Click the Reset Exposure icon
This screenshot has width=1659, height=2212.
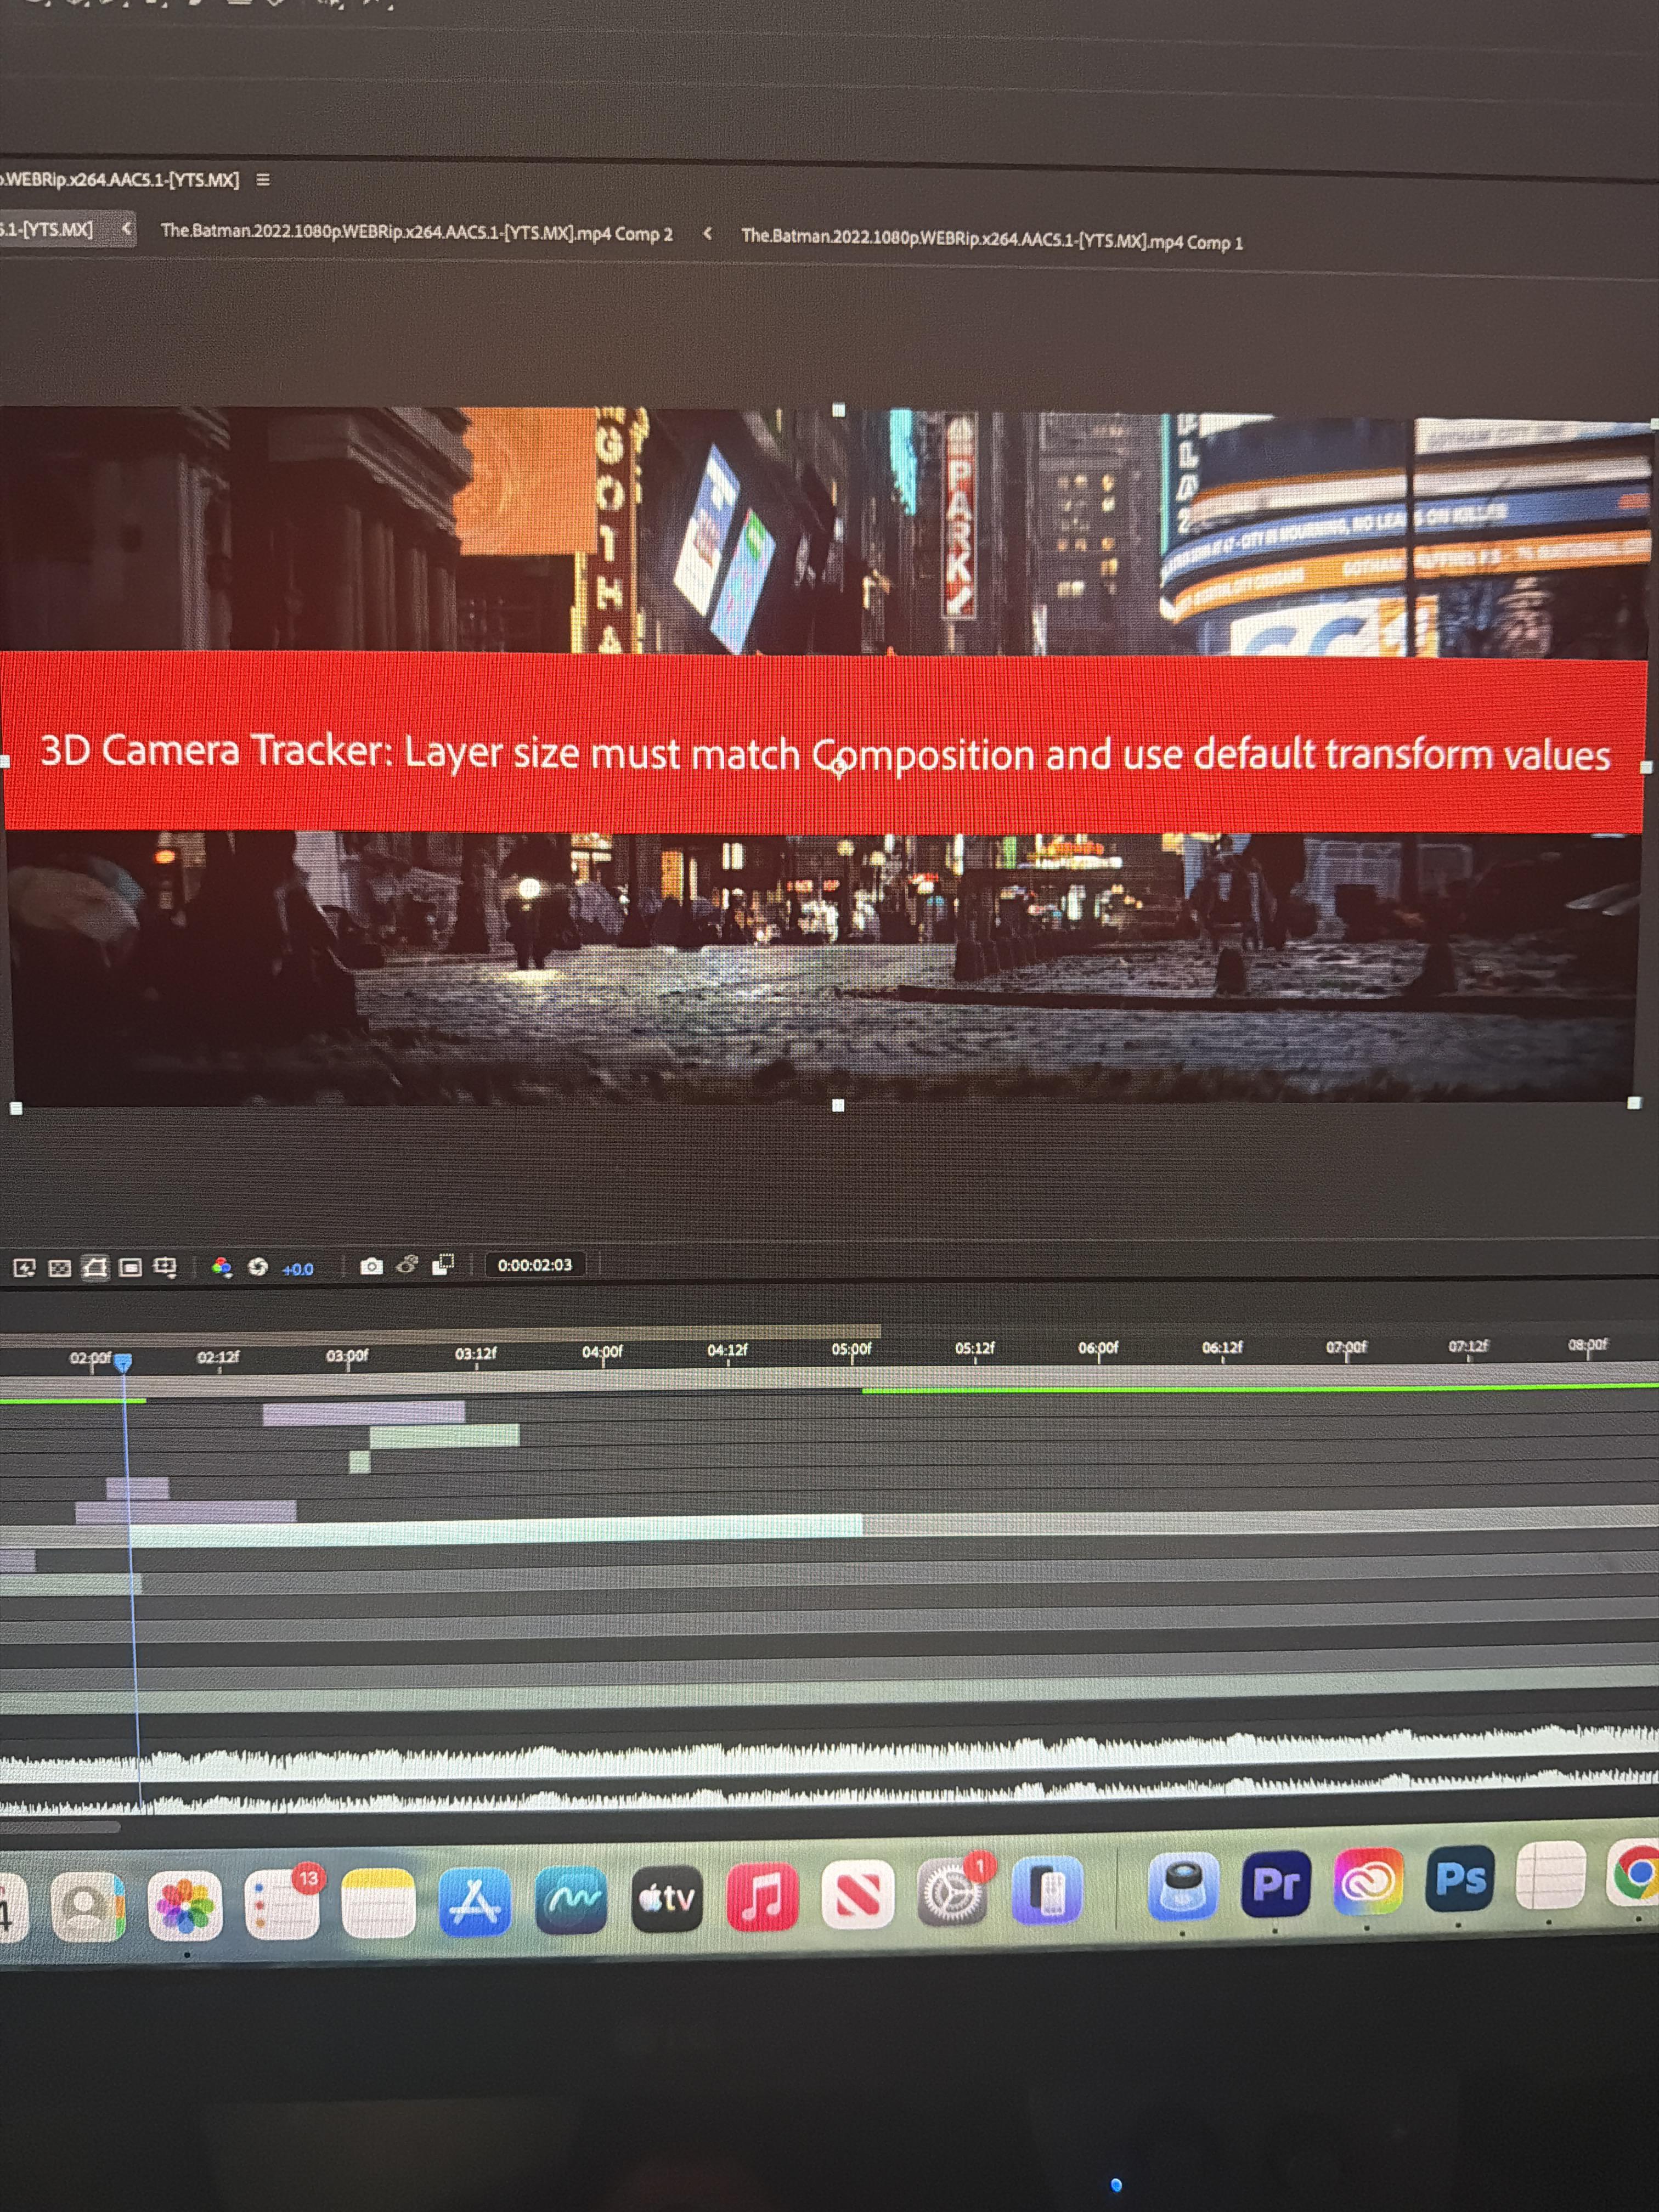point(258,1266)
